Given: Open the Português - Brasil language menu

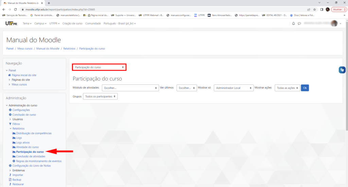Looking at the screenshot, I should pos(120,24).
